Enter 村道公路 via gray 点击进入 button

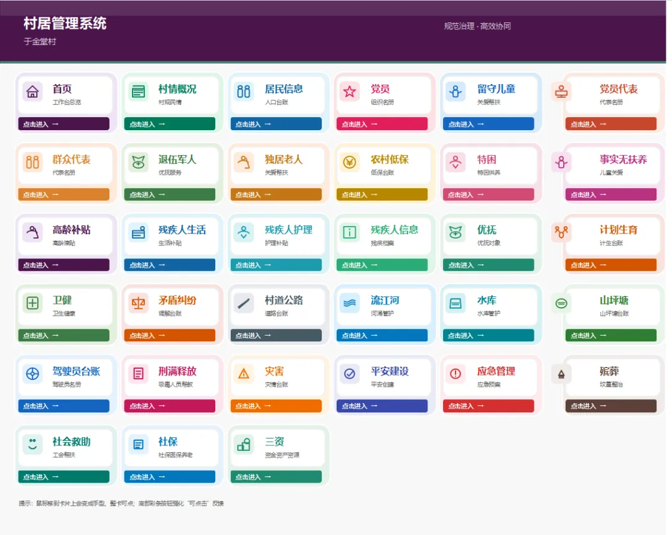point(276,336)
